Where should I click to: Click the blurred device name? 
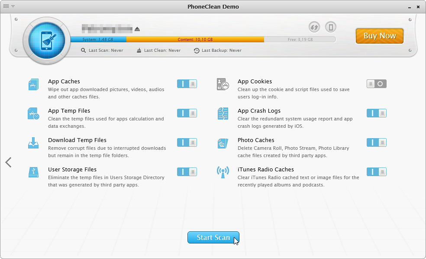(x=107, y=28)
